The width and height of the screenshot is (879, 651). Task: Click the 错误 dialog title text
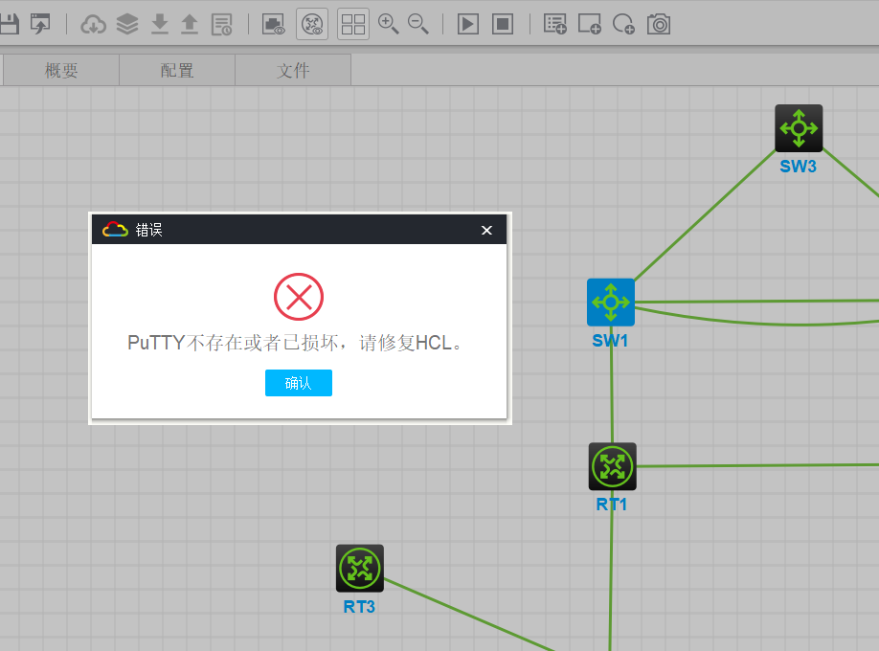coord(148,230)
